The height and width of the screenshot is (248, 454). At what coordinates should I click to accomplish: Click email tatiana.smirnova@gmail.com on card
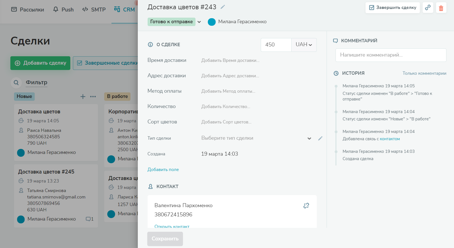[56, 197]
